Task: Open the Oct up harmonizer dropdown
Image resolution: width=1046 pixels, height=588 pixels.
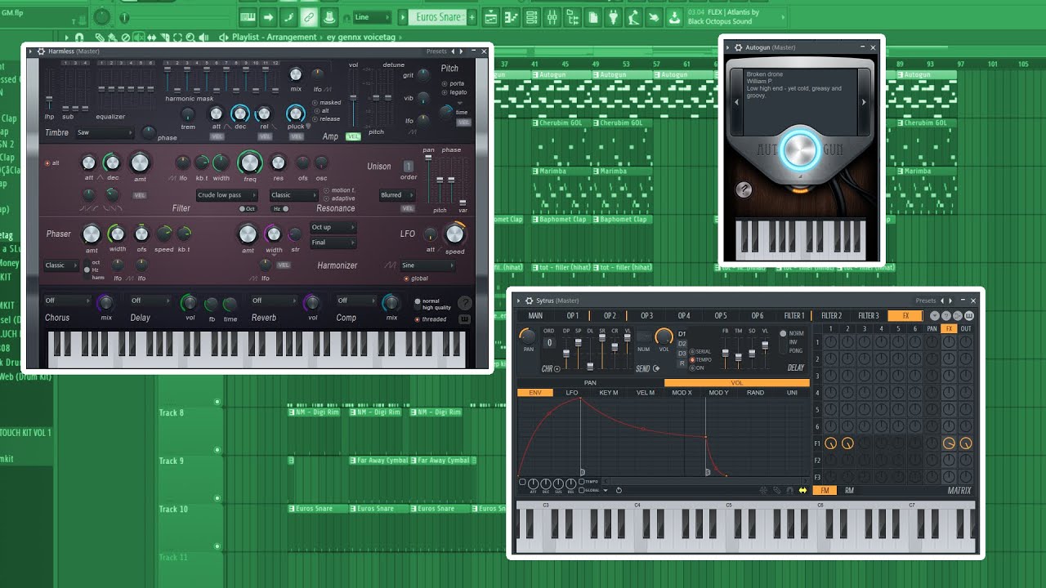Action: click(333, 227)
